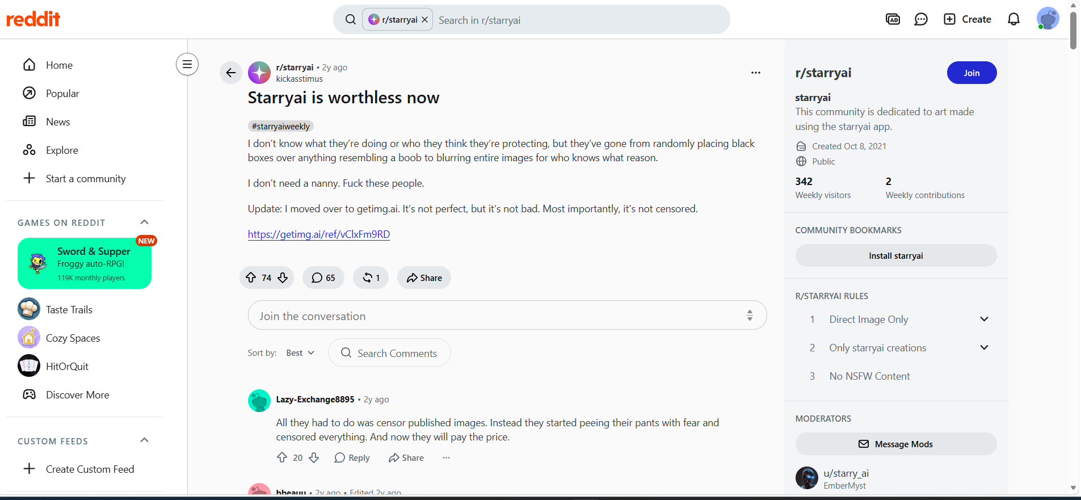Open the advertise icon in header
Viewport: 1081px width, 500px height.
point(893,19)
